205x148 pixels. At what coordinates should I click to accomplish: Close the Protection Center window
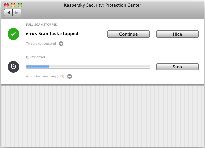pos(7,5)
